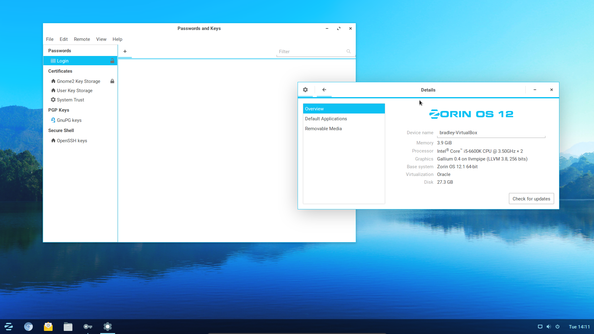594x334 pixels.
Task: Select OpenSSH keys in sidebar
Action: coord(72,141)
